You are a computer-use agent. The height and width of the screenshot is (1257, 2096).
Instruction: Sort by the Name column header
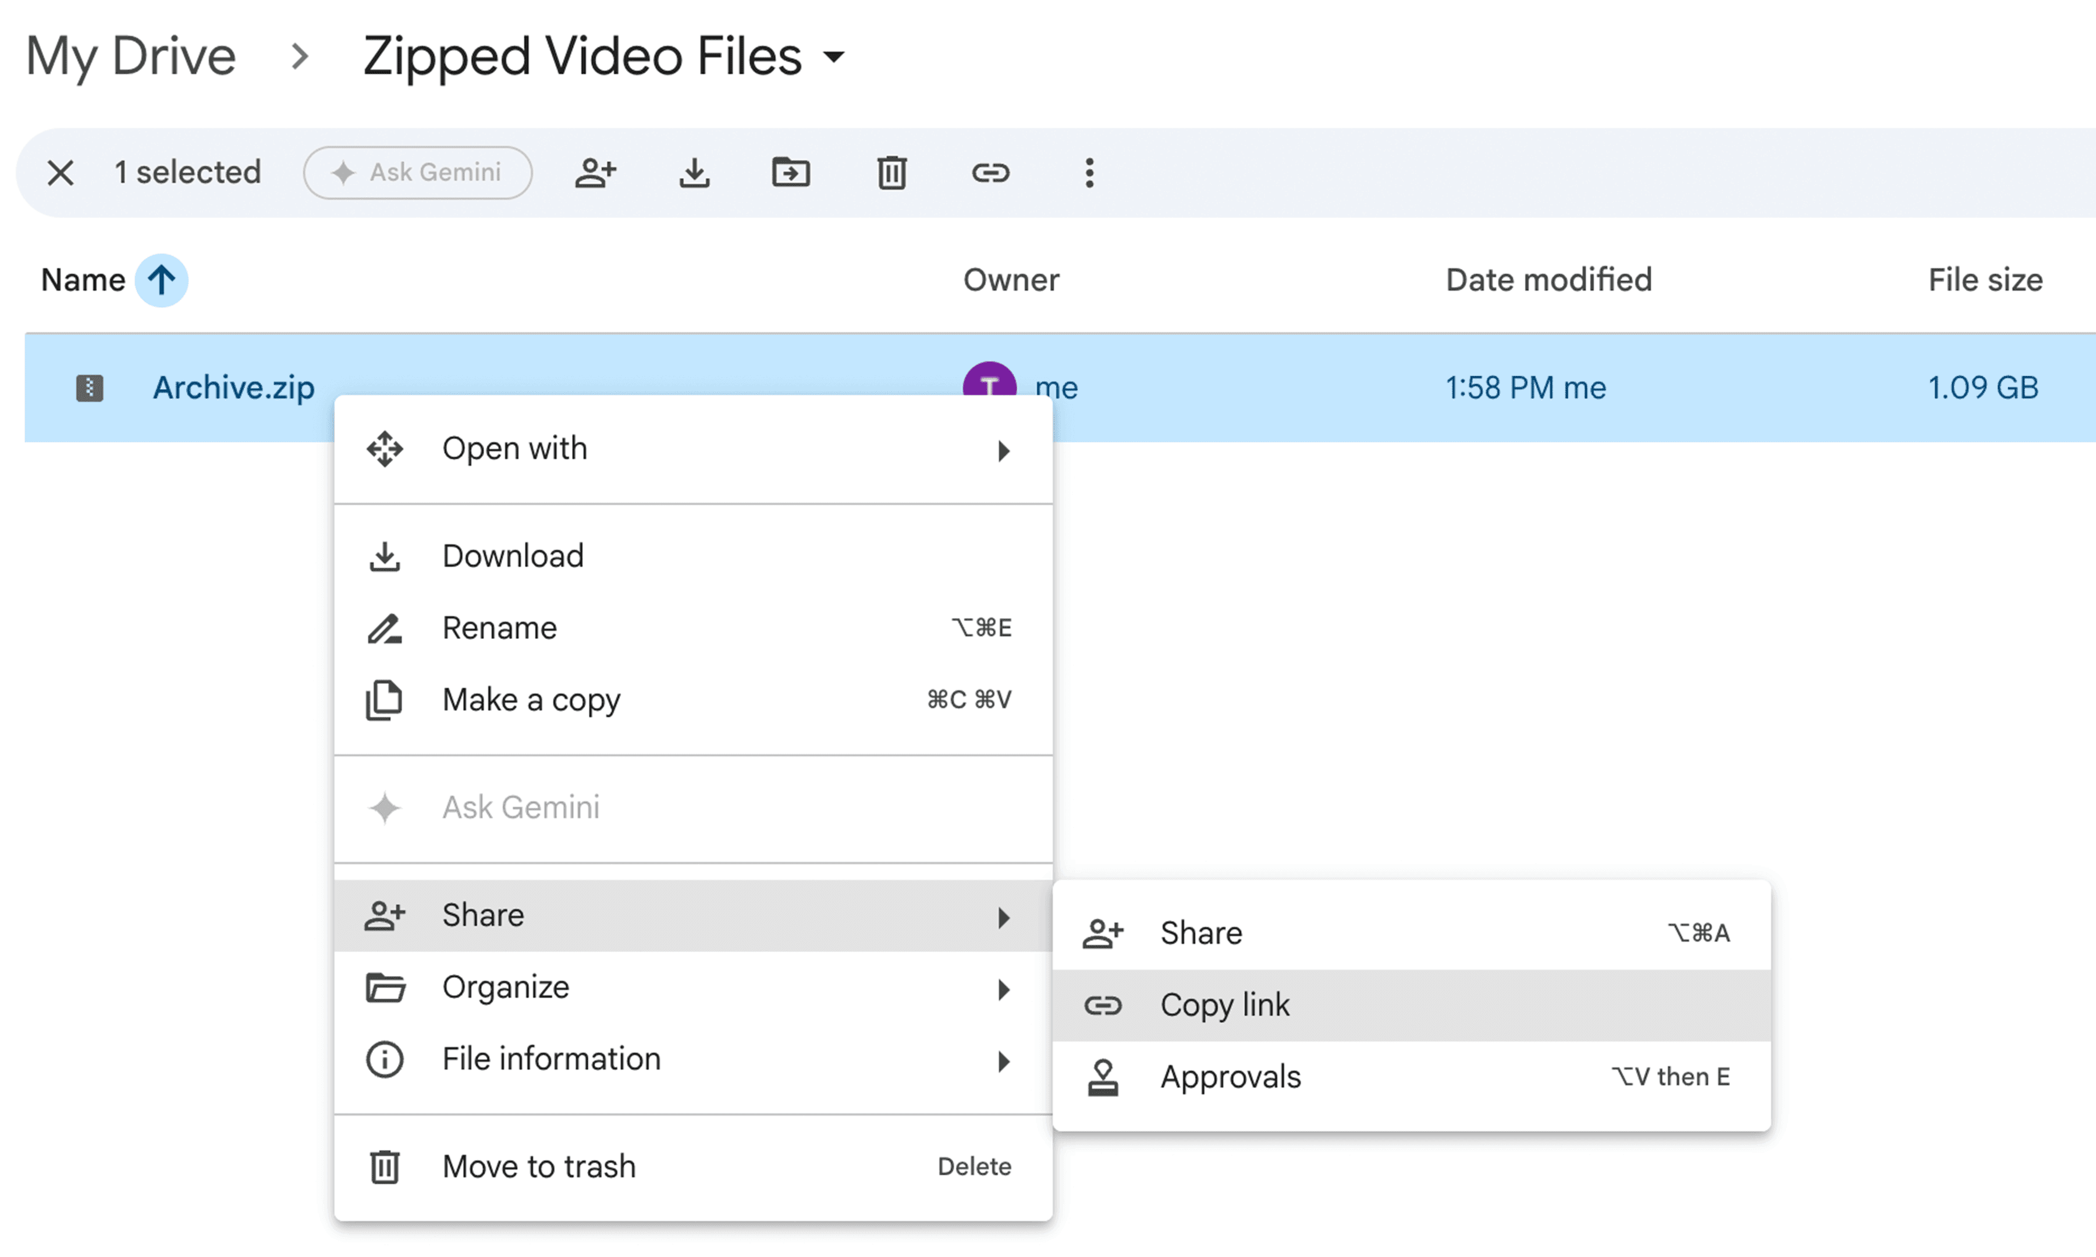click(x=83, y=279)
